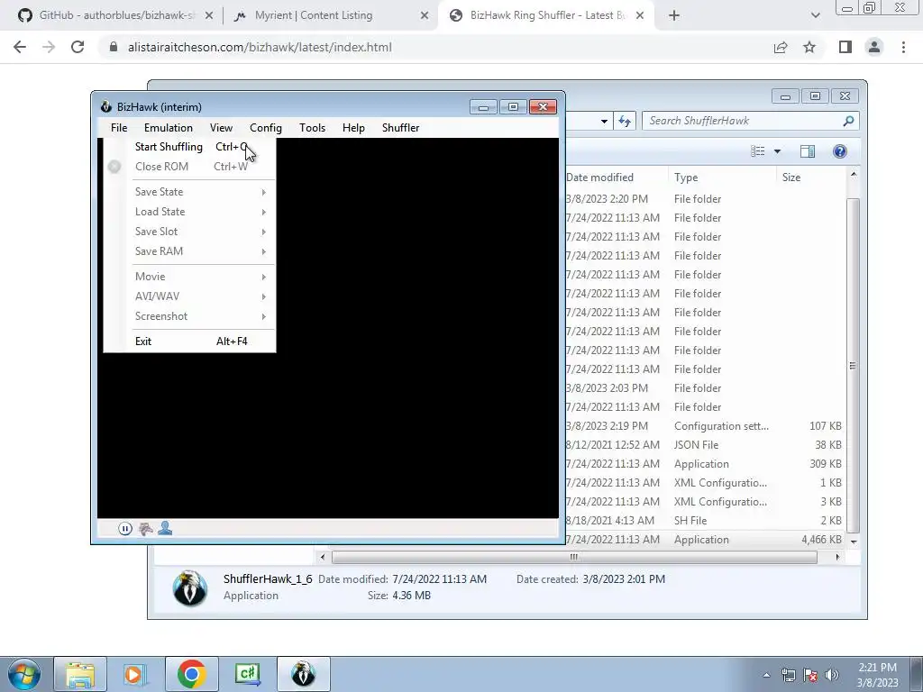Select Close ROM menu item
Viewport: 923px width, 692px height.
click(189, 167)
